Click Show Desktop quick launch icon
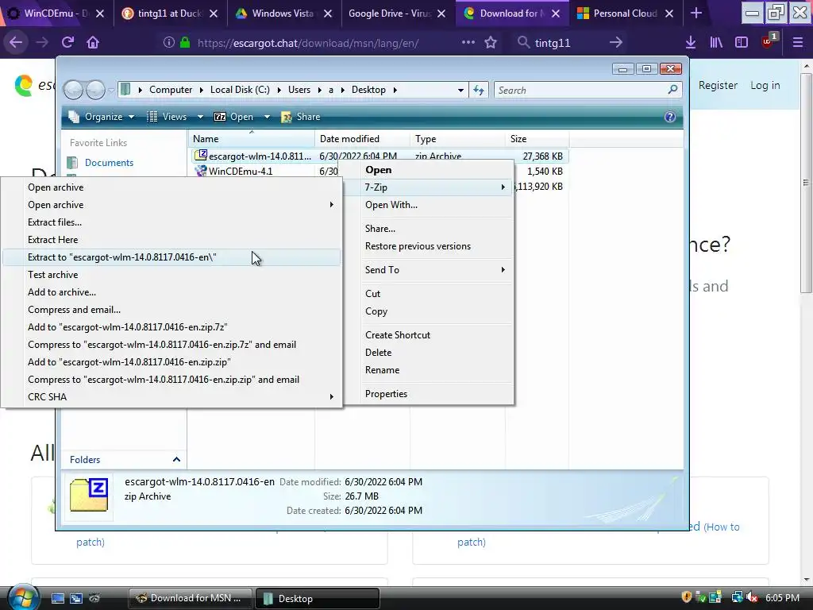 57,598
